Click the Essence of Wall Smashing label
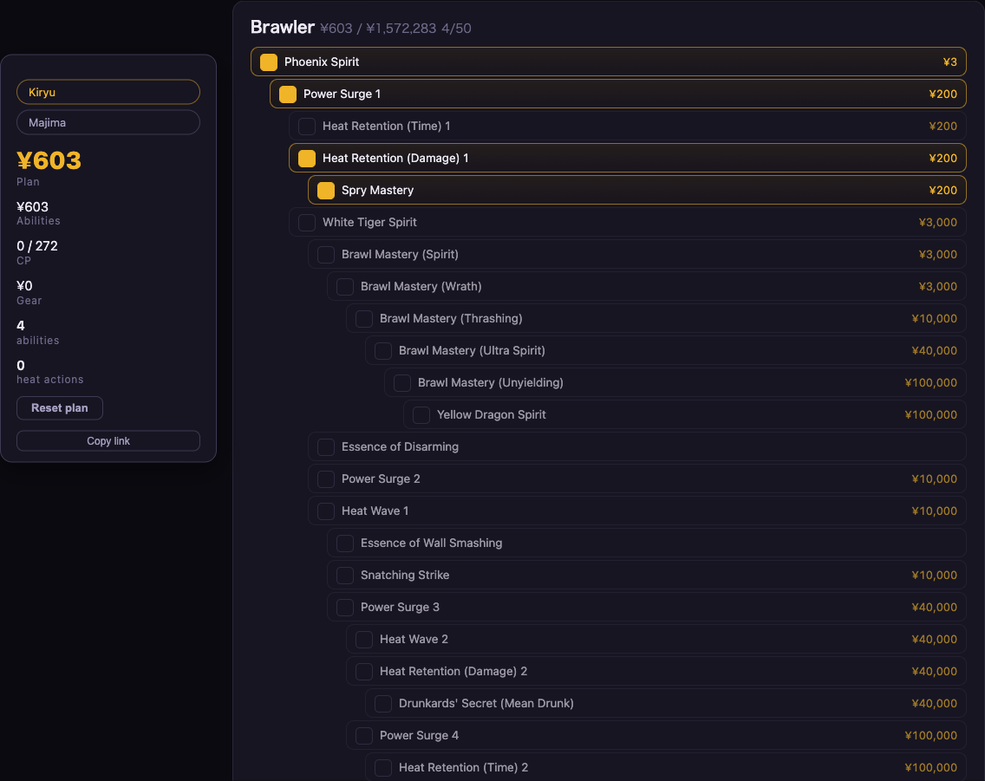Image resolution: width=985 pixels, height=781 pixels. click(x=431, y=543)
